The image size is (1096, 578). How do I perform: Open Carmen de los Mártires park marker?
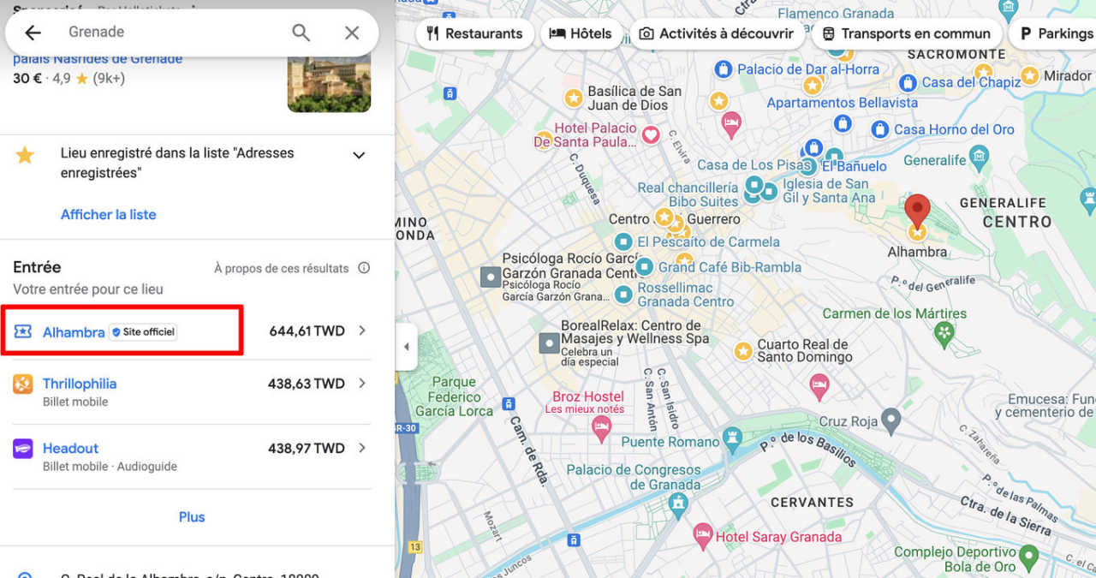click(944, 332)
